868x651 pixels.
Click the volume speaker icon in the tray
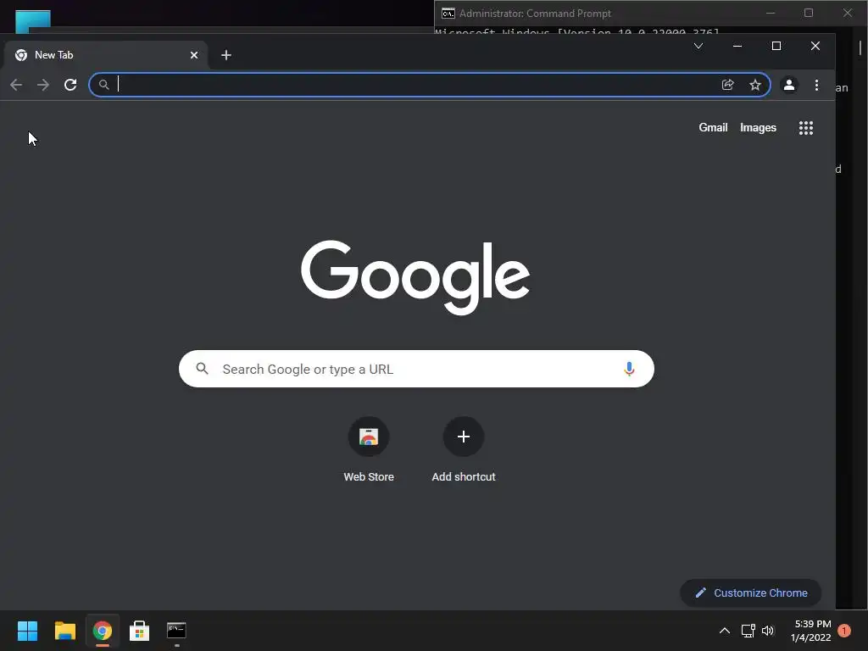pos(767,631)
